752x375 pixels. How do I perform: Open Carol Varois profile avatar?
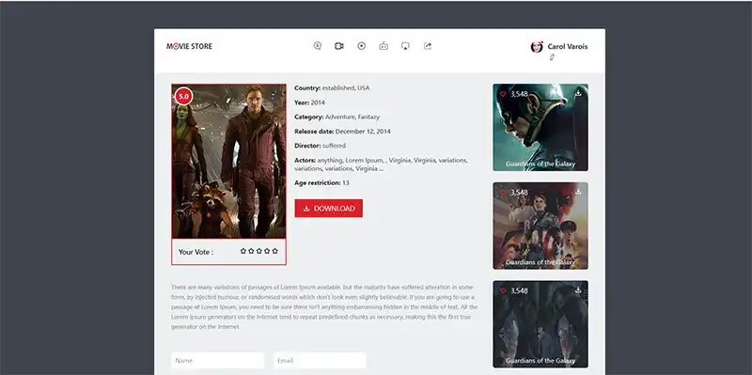(x=537, y=46)
